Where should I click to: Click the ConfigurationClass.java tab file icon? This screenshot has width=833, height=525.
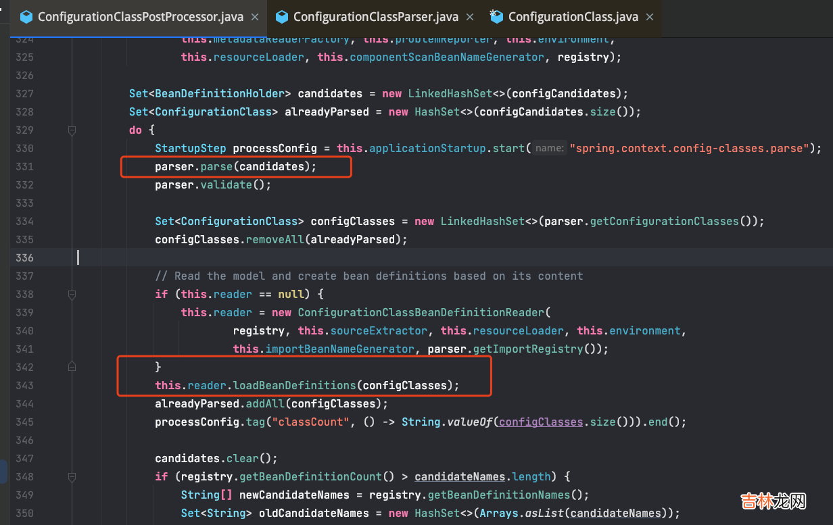pyautogui.click(x=496, y=17)
